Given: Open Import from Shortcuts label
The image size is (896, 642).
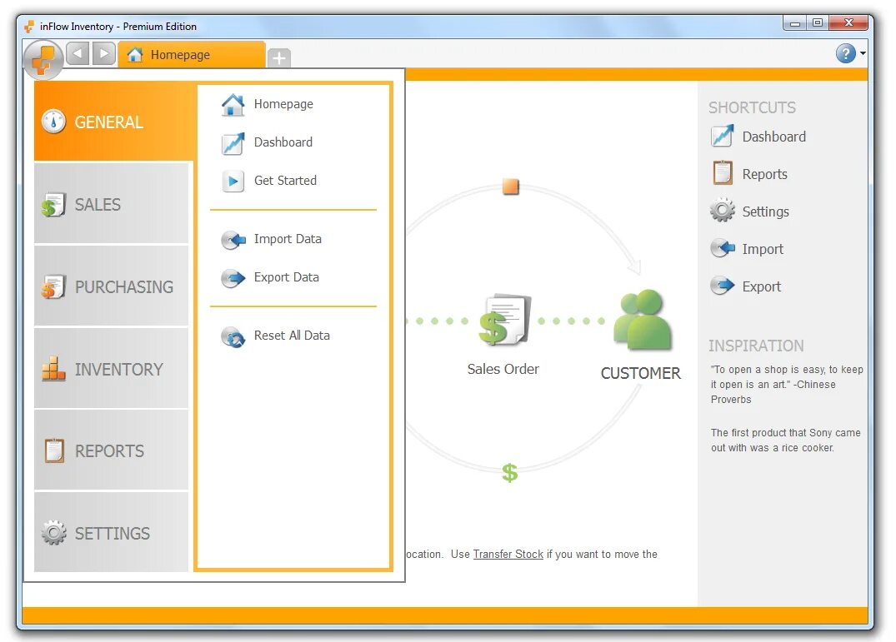Looking at the screenshot, I should coord(763,249).
